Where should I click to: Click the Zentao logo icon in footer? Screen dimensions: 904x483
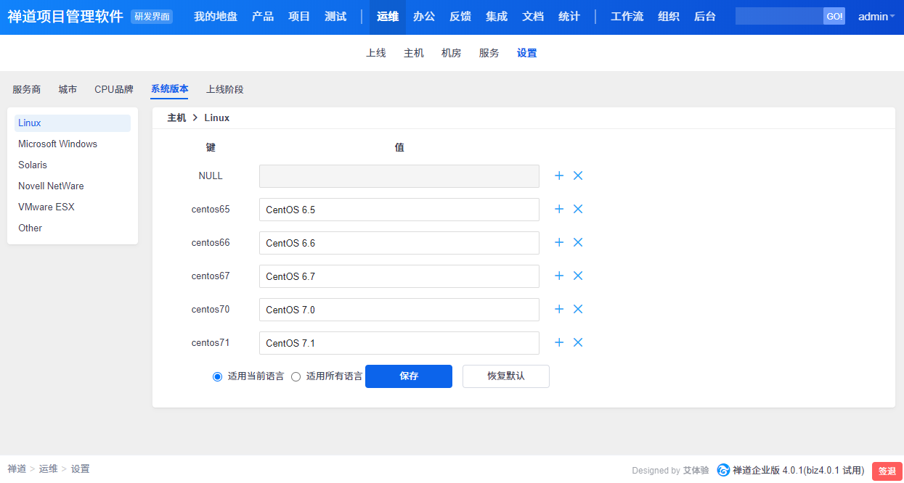[x=723, y=470]
